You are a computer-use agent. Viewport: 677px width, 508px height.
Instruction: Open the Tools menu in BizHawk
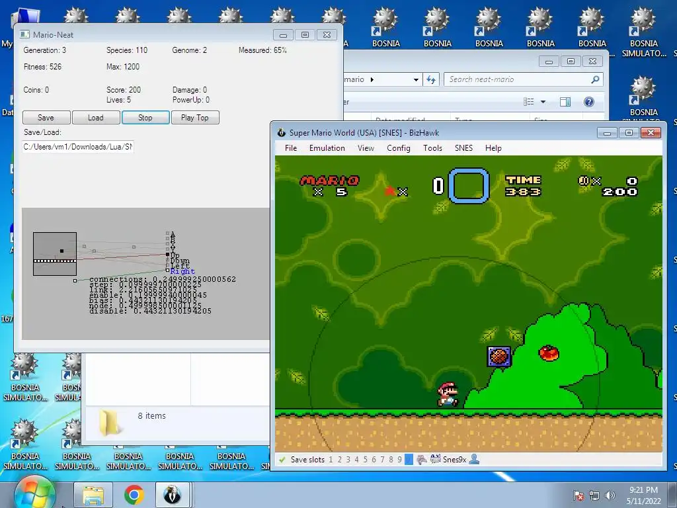coord(432,148)
